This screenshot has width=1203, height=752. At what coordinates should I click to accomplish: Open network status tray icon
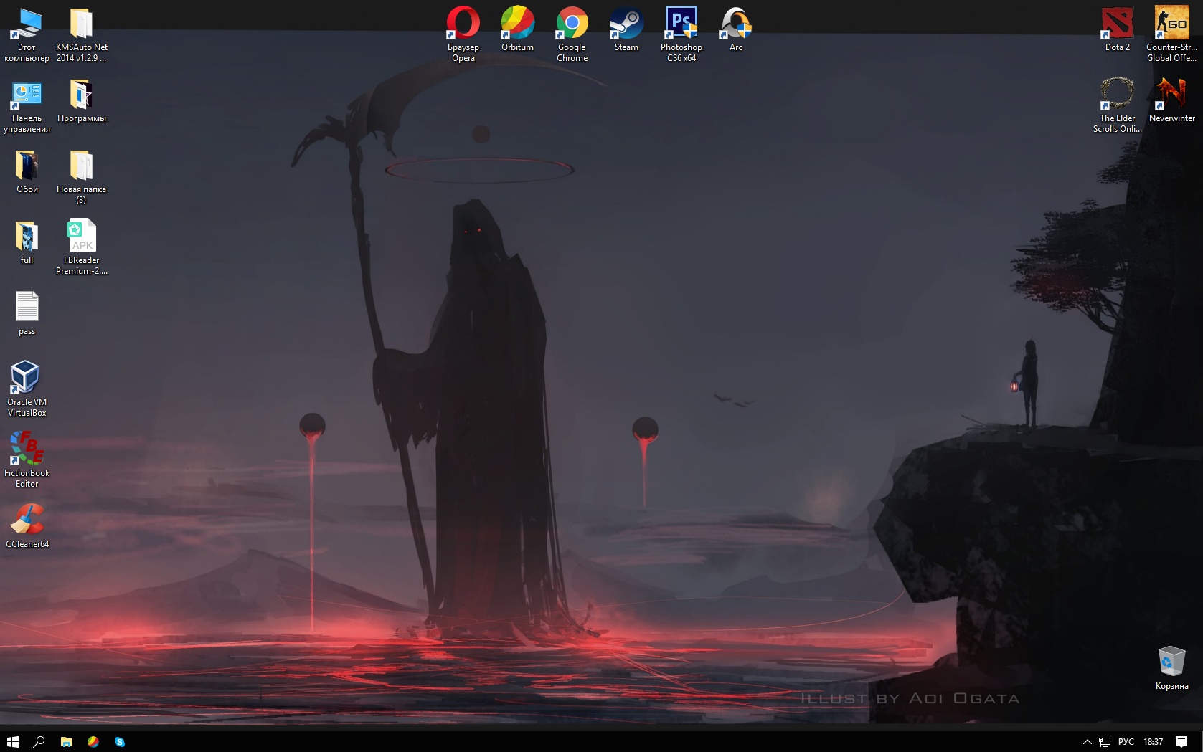[1105, 742]
